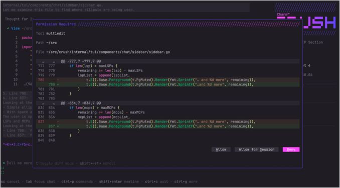Click the Allow button

pos(221,149)
